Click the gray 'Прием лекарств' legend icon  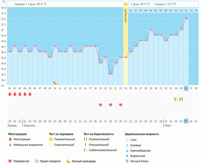[37, 161]
